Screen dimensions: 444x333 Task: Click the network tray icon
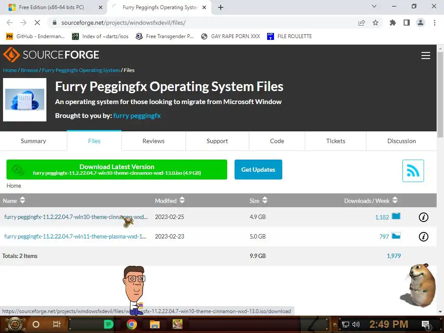(x=346, y=324)
